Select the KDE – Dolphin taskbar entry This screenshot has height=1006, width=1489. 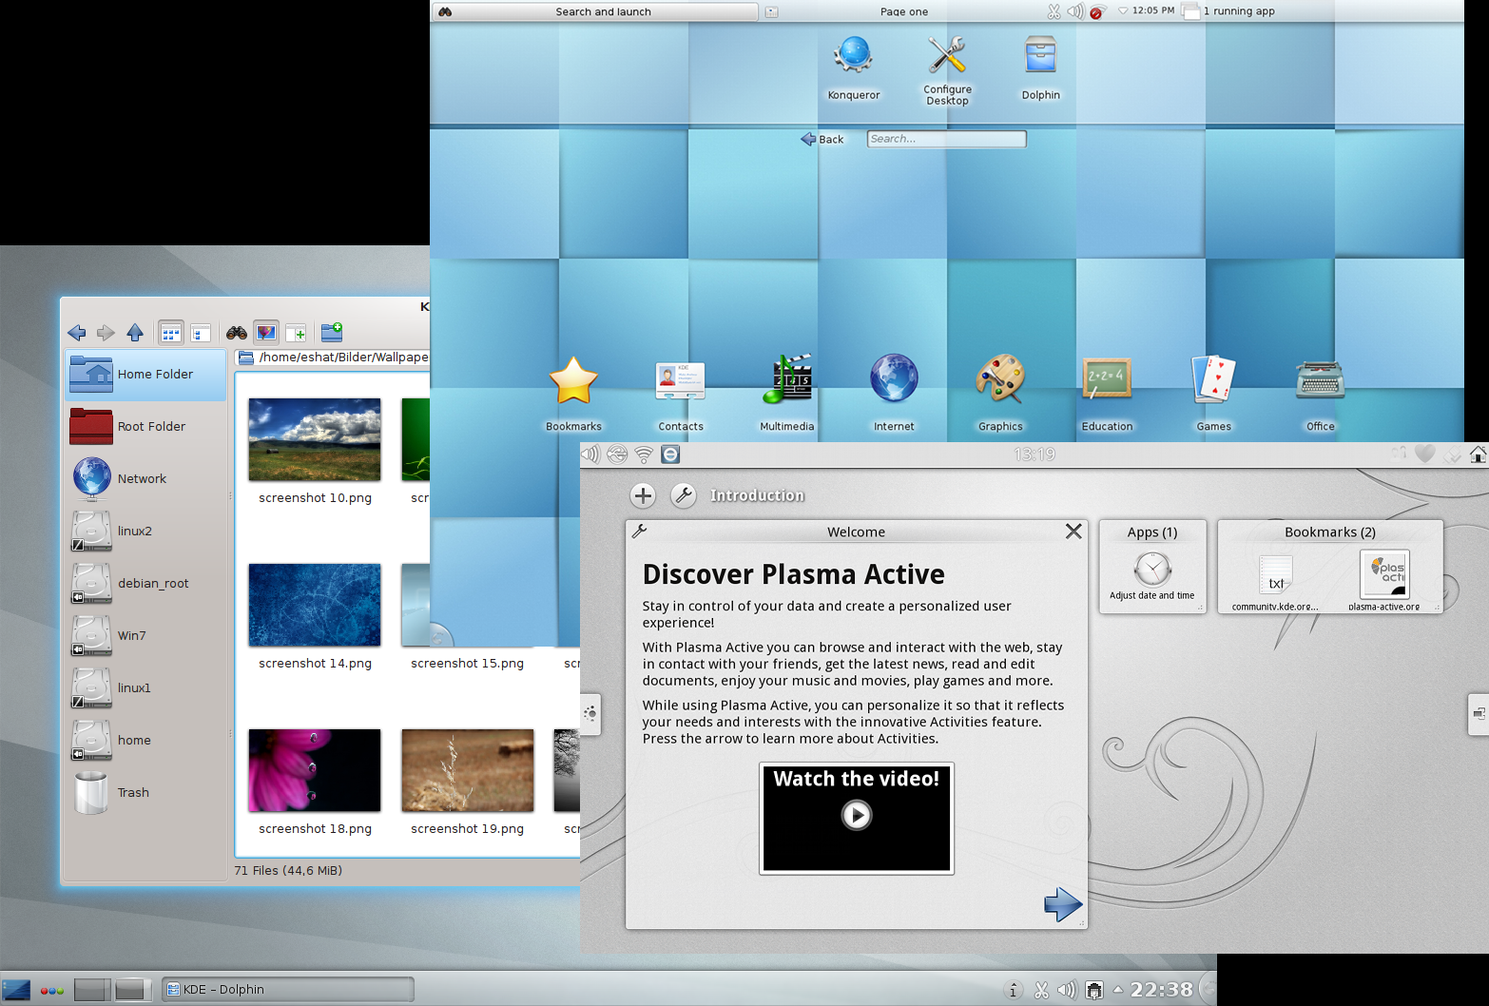(287, 989)
